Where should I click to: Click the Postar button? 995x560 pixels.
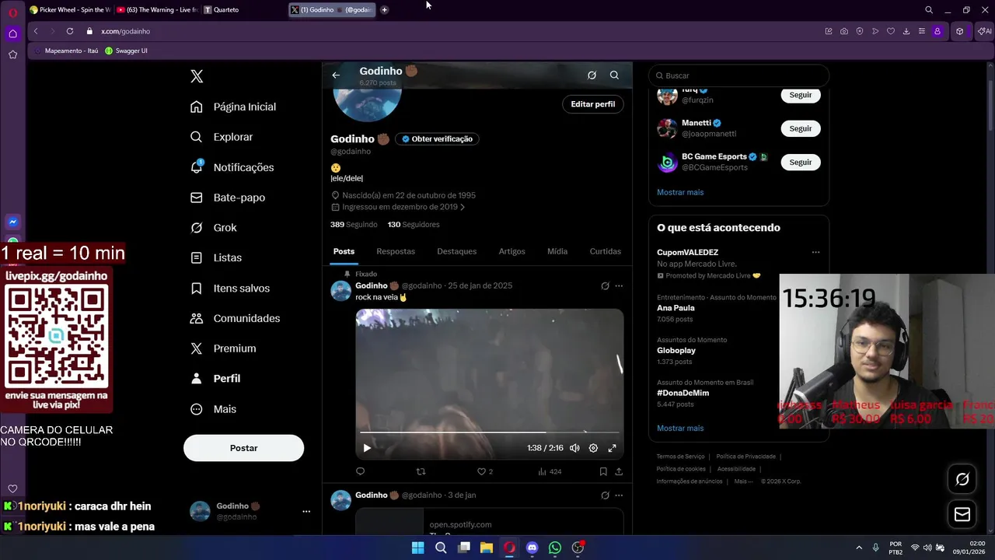pyautogui.click(x=243, y=448)
